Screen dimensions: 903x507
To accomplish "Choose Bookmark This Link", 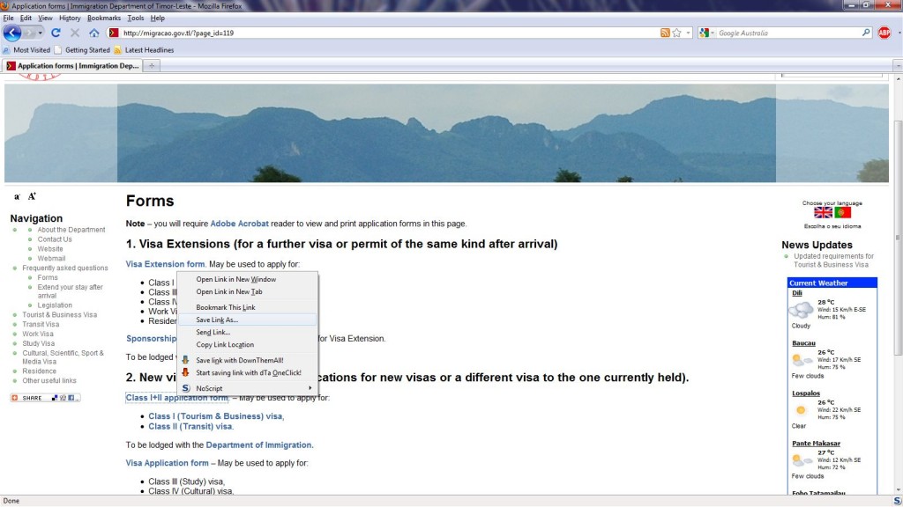I will click(248, 307).
